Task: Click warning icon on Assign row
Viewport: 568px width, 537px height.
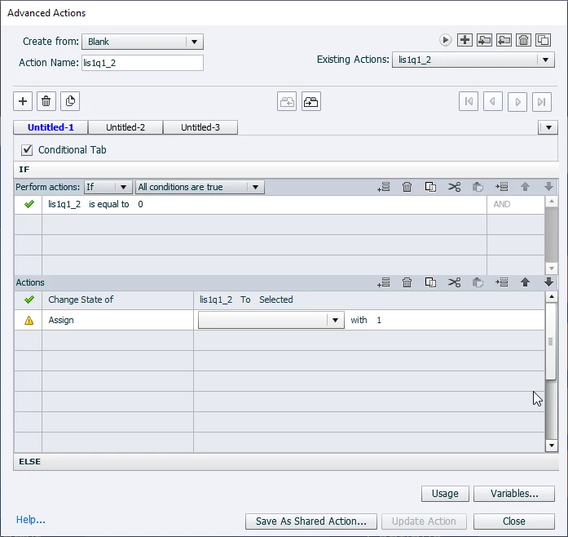Action: [x=29, y=321]
